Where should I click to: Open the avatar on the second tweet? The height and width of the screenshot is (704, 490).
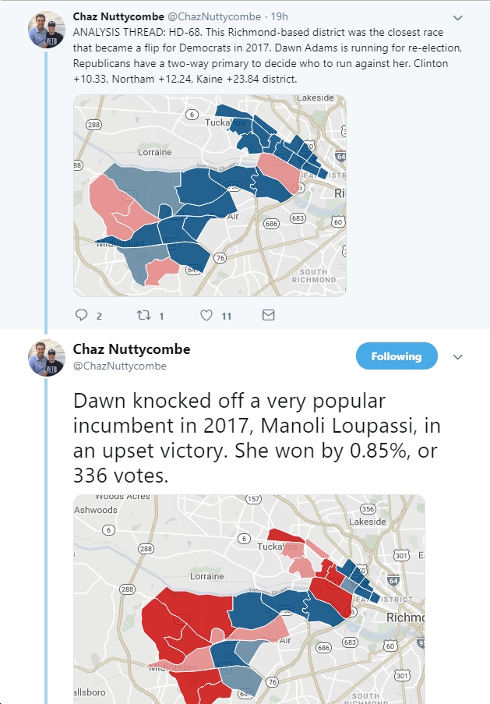[x=47, y=357]
